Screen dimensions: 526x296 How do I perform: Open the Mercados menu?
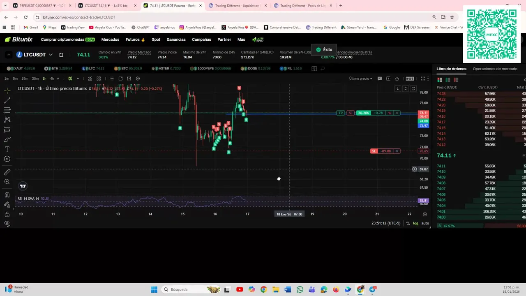coord(110,39)
